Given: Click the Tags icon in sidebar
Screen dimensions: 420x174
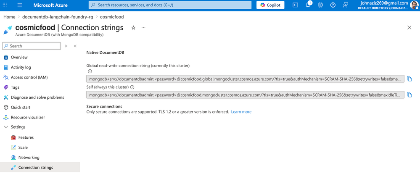Looking at the screenshot, I should 6,87.
